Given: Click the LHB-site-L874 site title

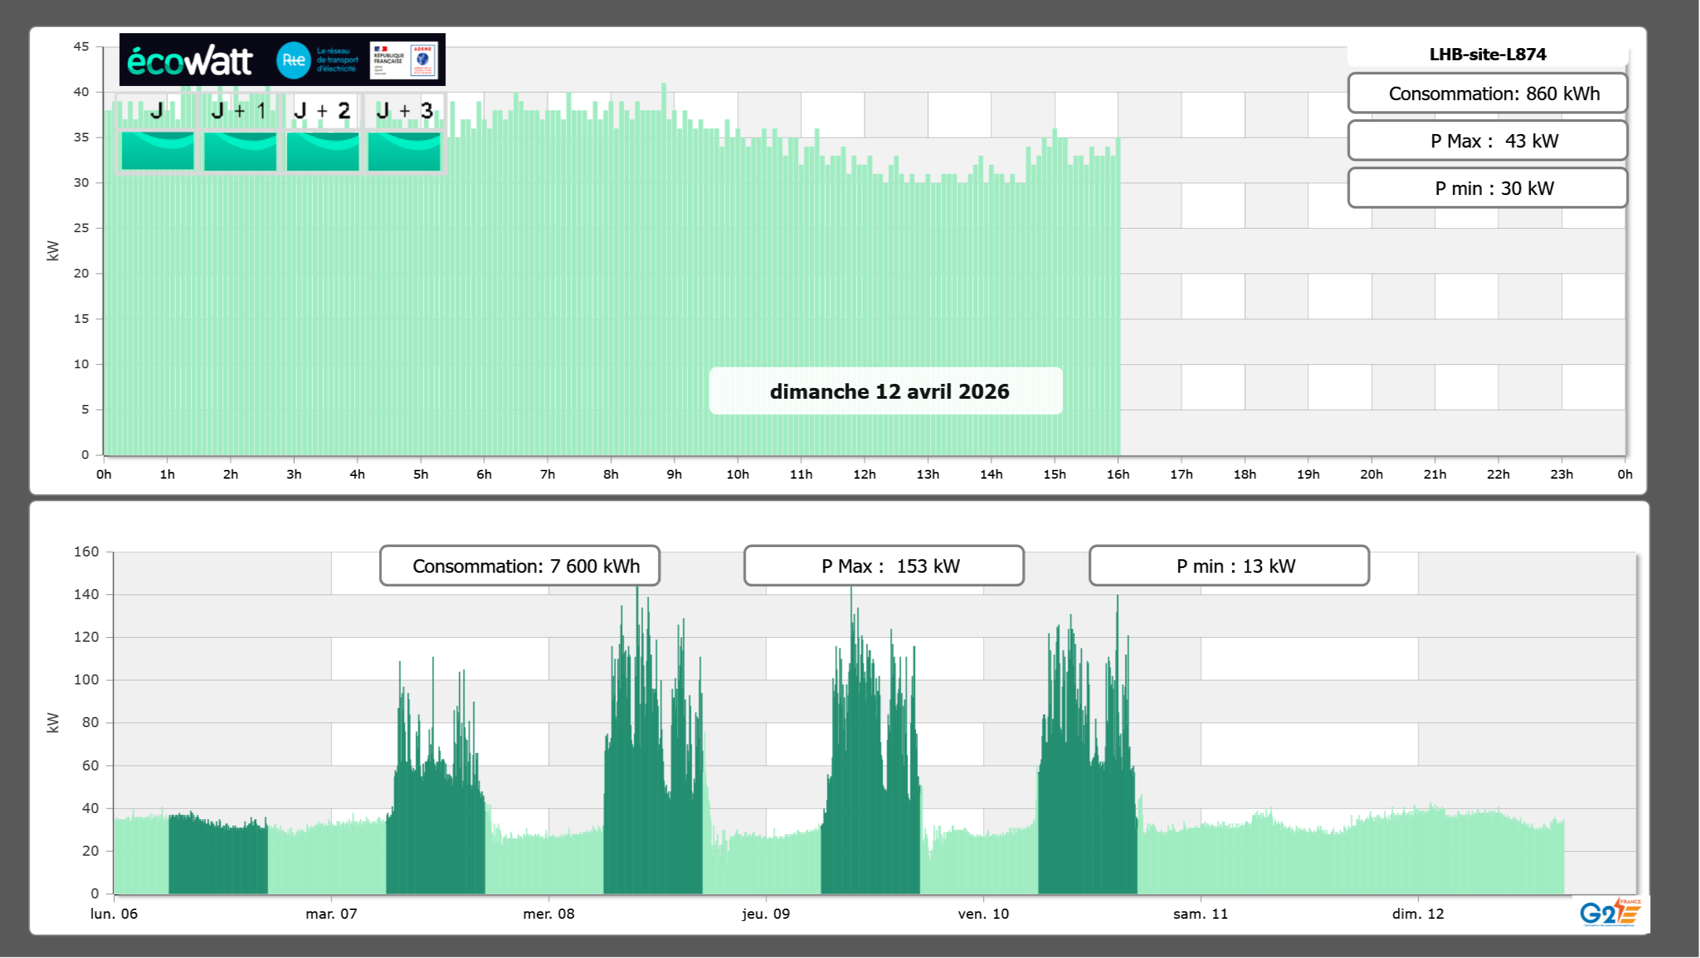Looking at the screenshot, I should click(1487, 54).
